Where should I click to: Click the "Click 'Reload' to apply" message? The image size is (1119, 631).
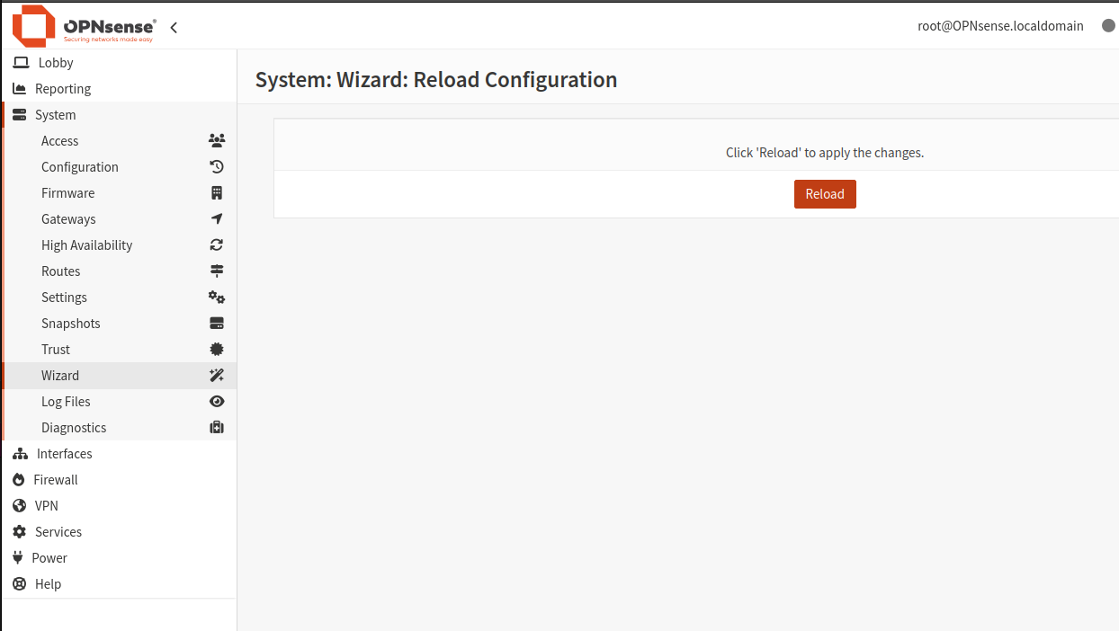(x=825, y=153)
